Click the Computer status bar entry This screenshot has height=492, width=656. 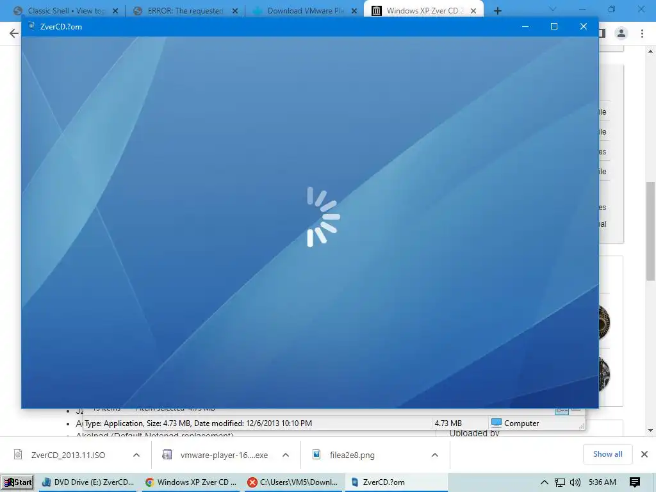coord(516,423)
